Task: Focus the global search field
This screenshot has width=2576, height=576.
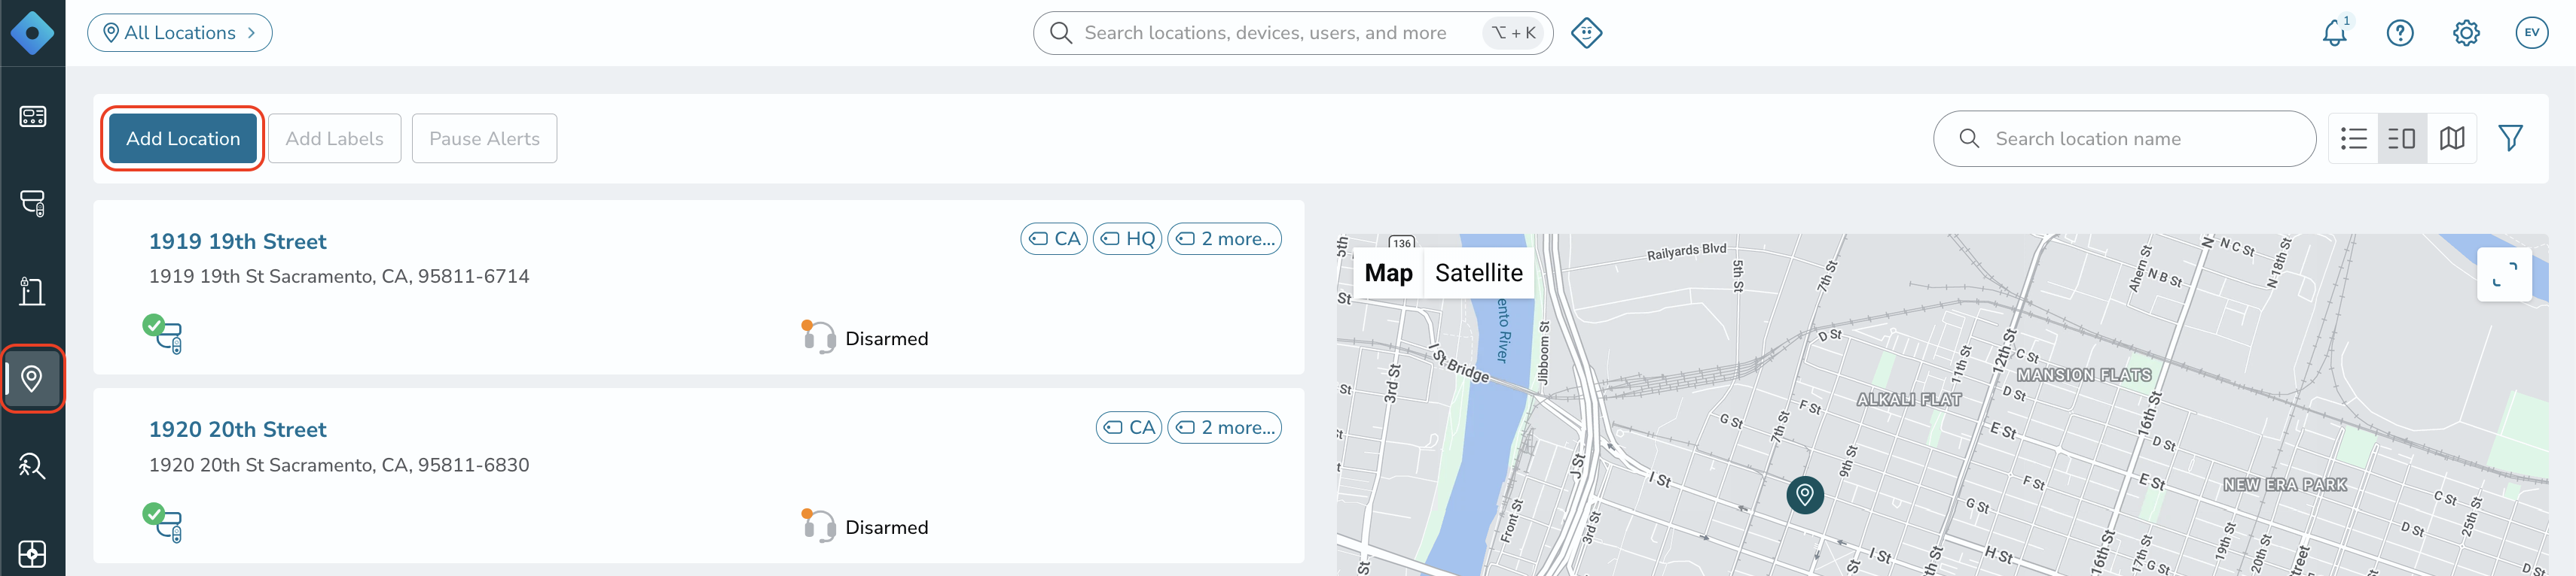Action: tap(1292, 33)
